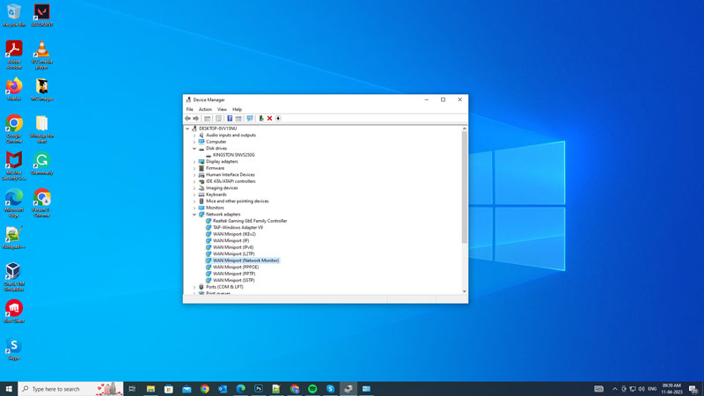
Task: Select the Adobe Acrobat desktop icon
Action: tap(14, 55)
